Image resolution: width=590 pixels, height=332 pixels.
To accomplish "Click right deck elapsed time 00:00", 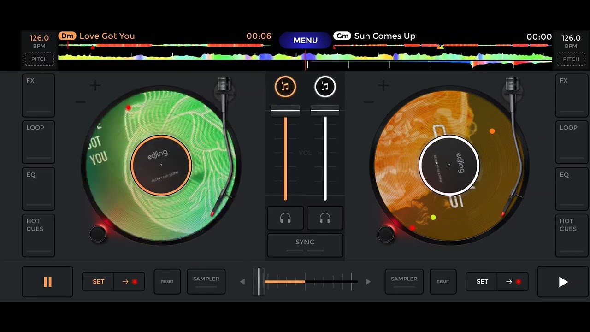I will pos(539,37).
